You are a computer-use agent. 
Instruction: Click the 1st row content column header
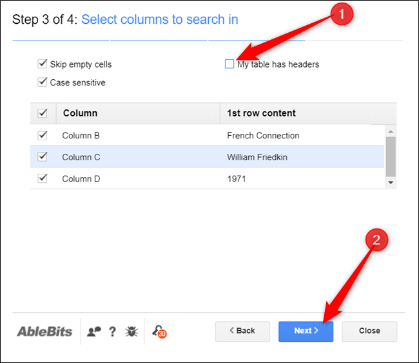261,113
